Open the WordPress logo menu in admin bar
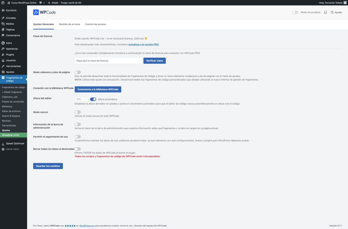 pyautogui.click(x=3, y=3)
